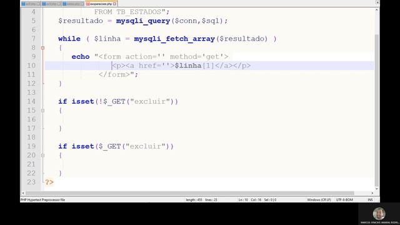Click the vertical scrollbar thumb of the editor
The width and height of the screenshot is (400, 225).
(376, 110)
